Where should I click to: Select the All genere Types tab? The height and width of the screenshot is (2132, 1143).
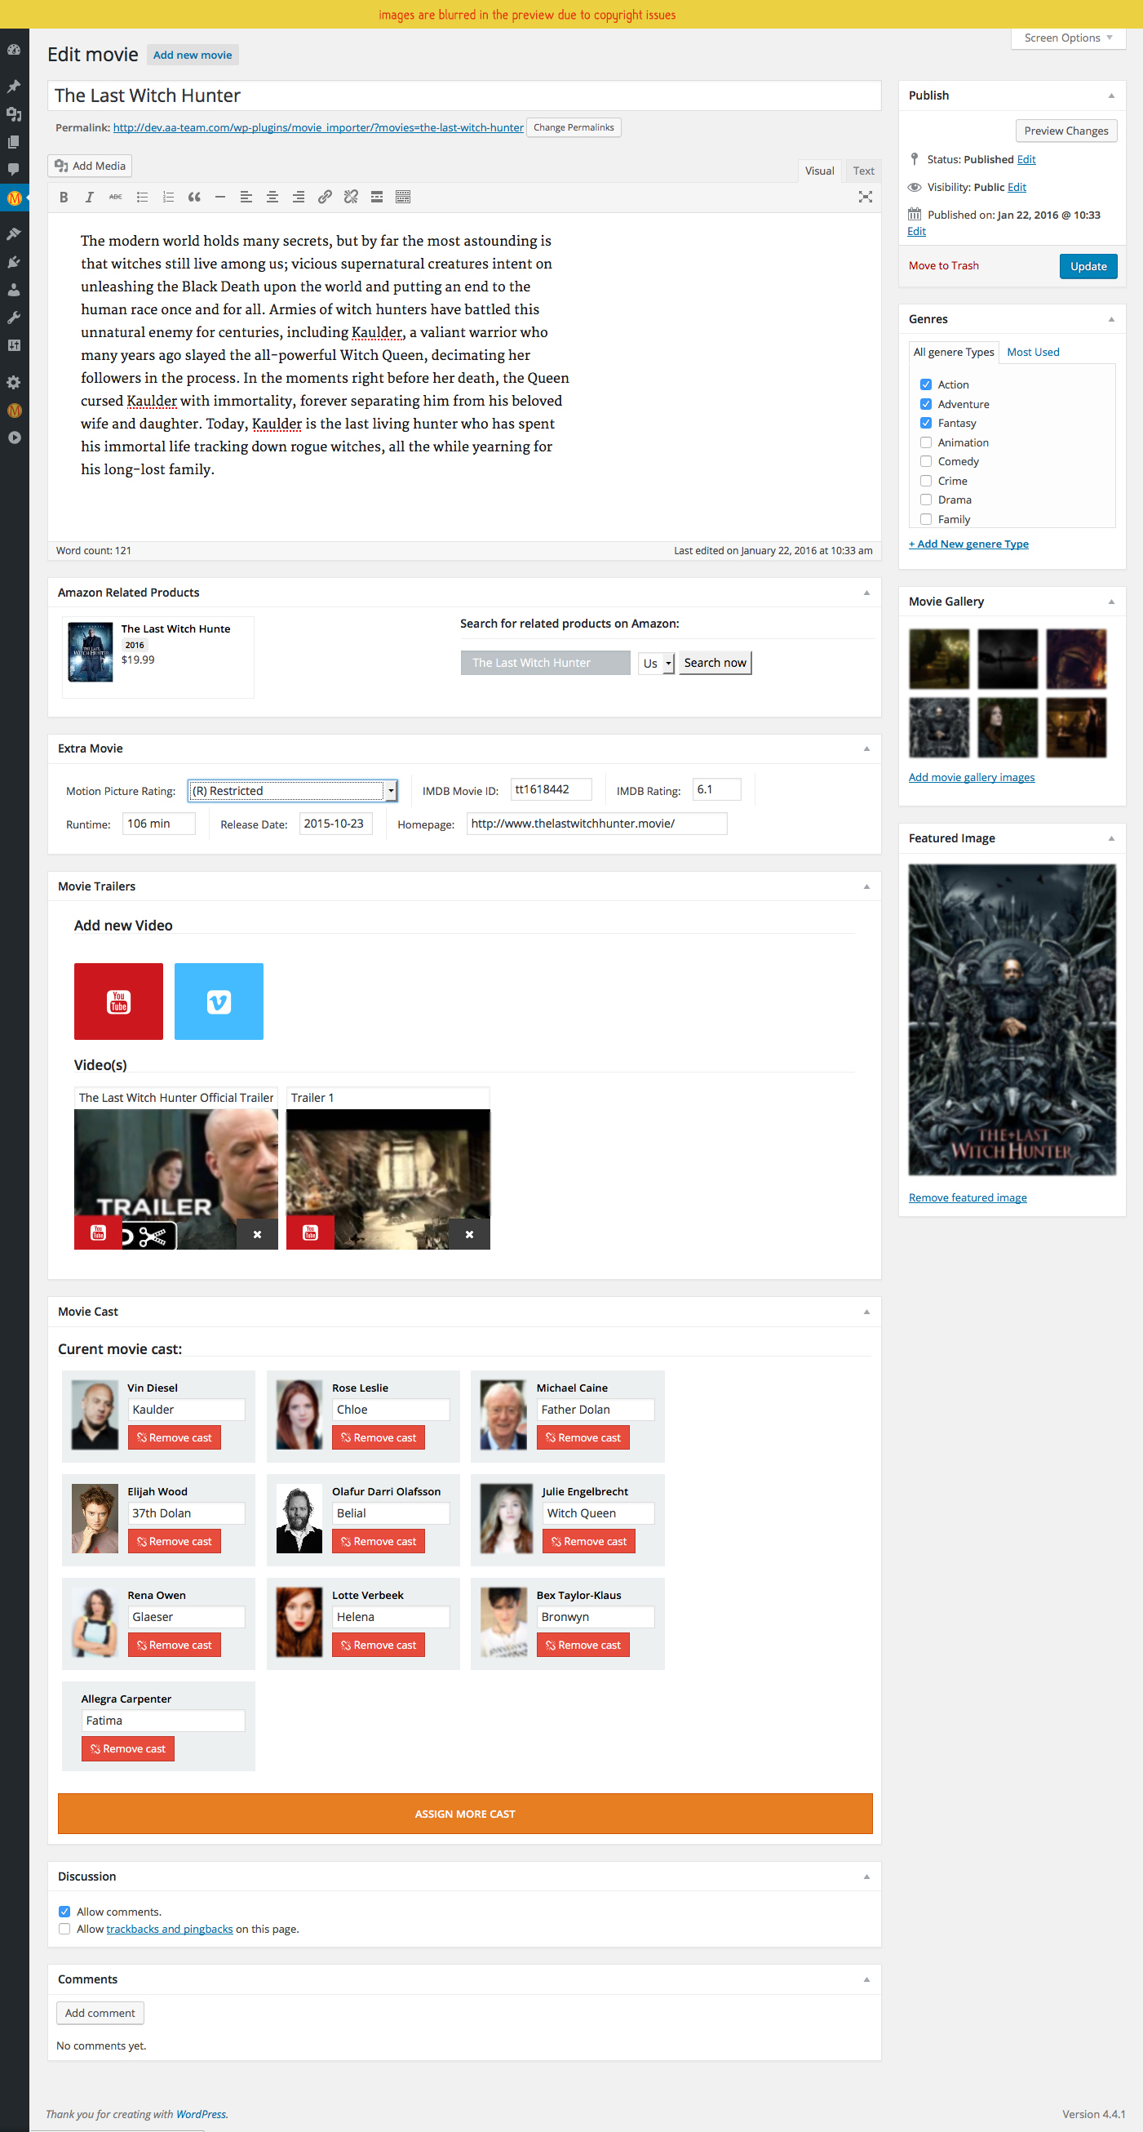954,352
